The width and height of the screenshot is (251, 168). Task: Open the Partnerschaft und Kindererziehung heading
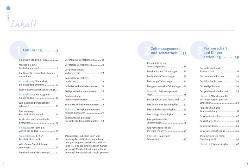[221, 53]
